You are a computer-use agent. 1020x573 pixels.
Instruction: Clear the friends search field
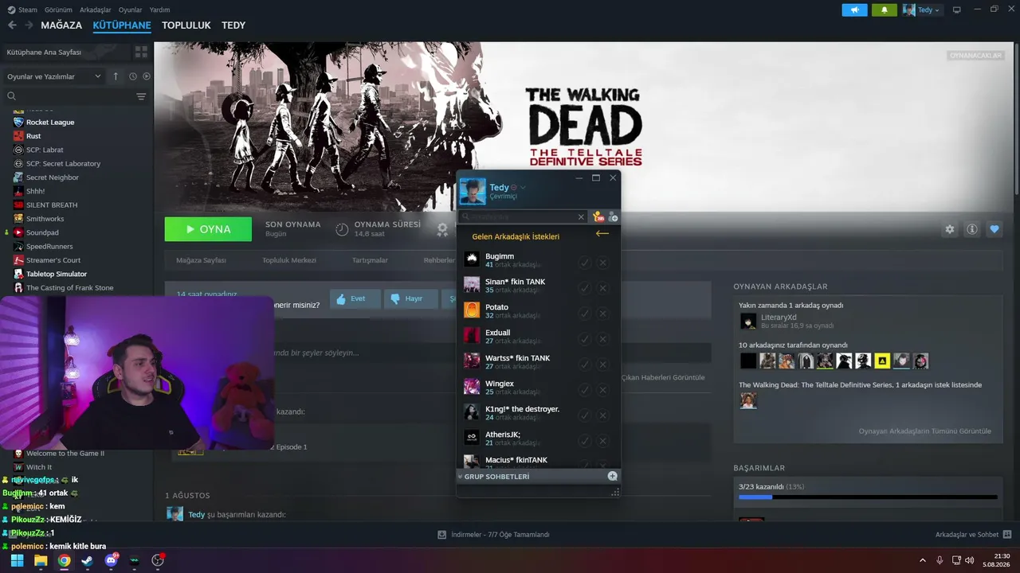coord(582,216)
